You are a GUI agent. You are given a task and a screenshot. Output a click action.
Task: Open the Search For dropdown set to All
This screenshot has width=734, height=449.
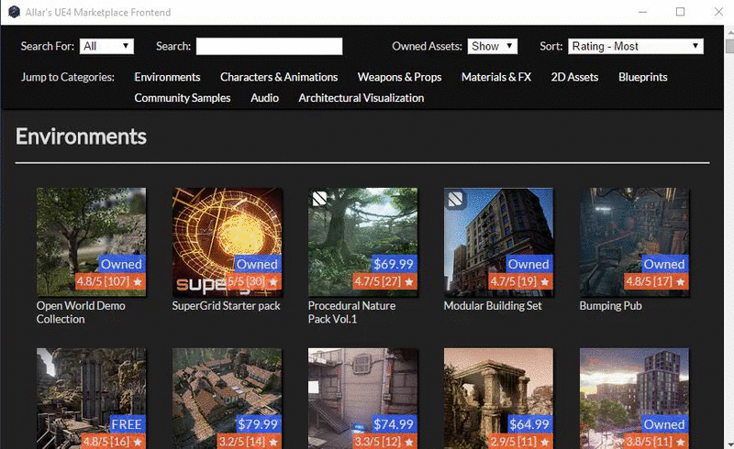(106, 47)
